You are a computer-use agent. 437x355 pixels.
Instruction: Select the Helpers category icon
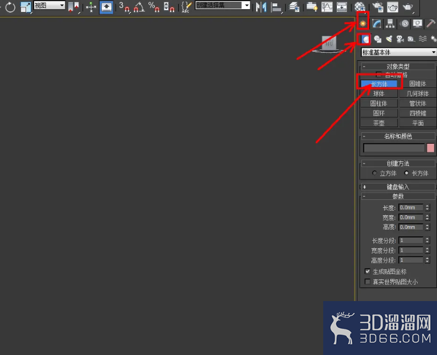pyautogui.click(x=411, y=39)
